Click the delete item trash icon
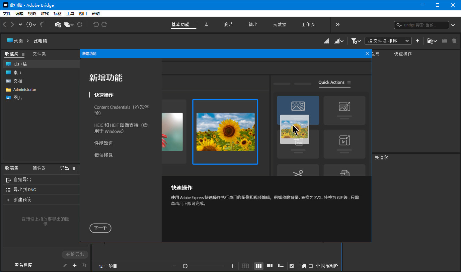The image size is (461, 272). click(454, 41)
